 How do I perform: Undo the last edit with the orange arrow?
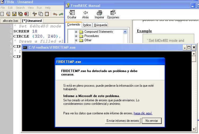click(x=55, y=14)
